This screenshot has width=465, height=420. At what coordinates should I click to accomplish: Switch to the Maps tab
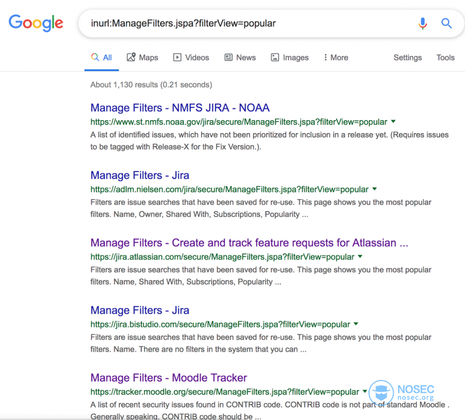click(142, 58)
